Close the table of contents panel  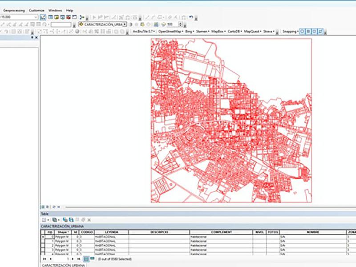click(x=36, y=38)
